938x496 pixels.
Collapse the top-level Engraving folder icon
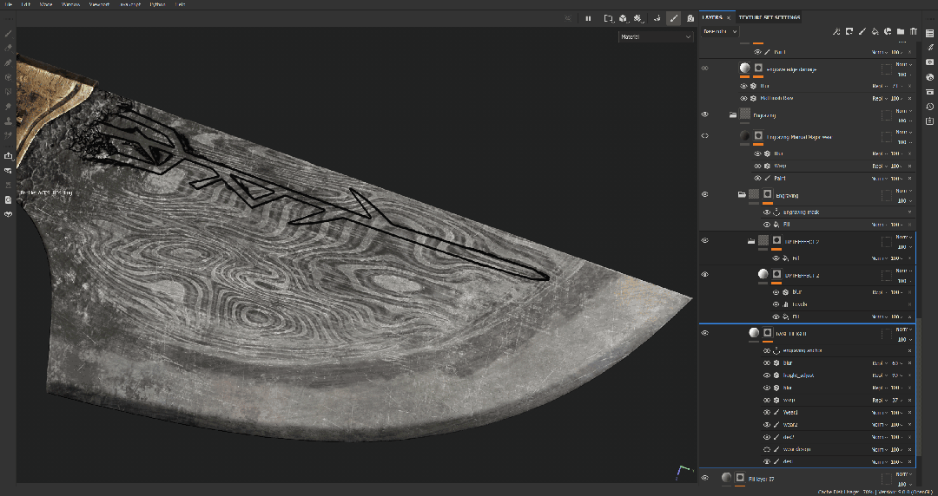click(x=733, y=114)
